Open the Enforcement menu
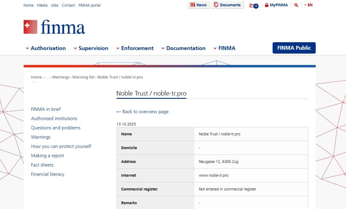This screenshot has width=346, height=209. point(135,48)
